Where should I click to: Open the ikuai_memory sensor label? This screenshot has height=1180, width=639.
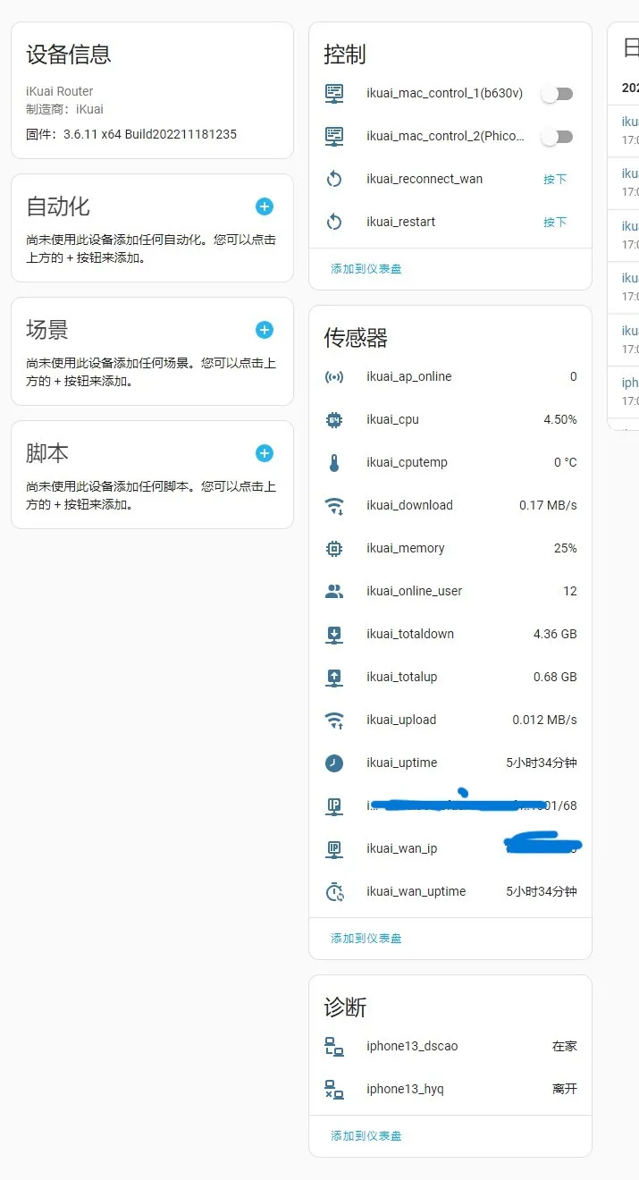click(405, 548)
